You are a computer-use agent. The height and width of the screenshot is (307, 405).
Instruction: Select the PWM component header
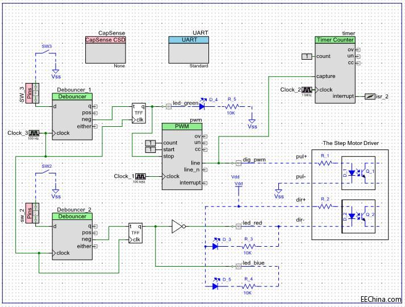tap(182, 127)
